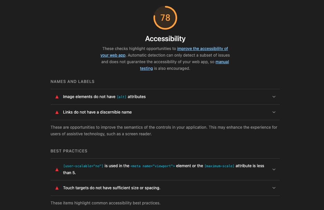Click the 'Image elements do not have' audit title
This screenshot has width=324, height=210.
[x=89, y=97]
